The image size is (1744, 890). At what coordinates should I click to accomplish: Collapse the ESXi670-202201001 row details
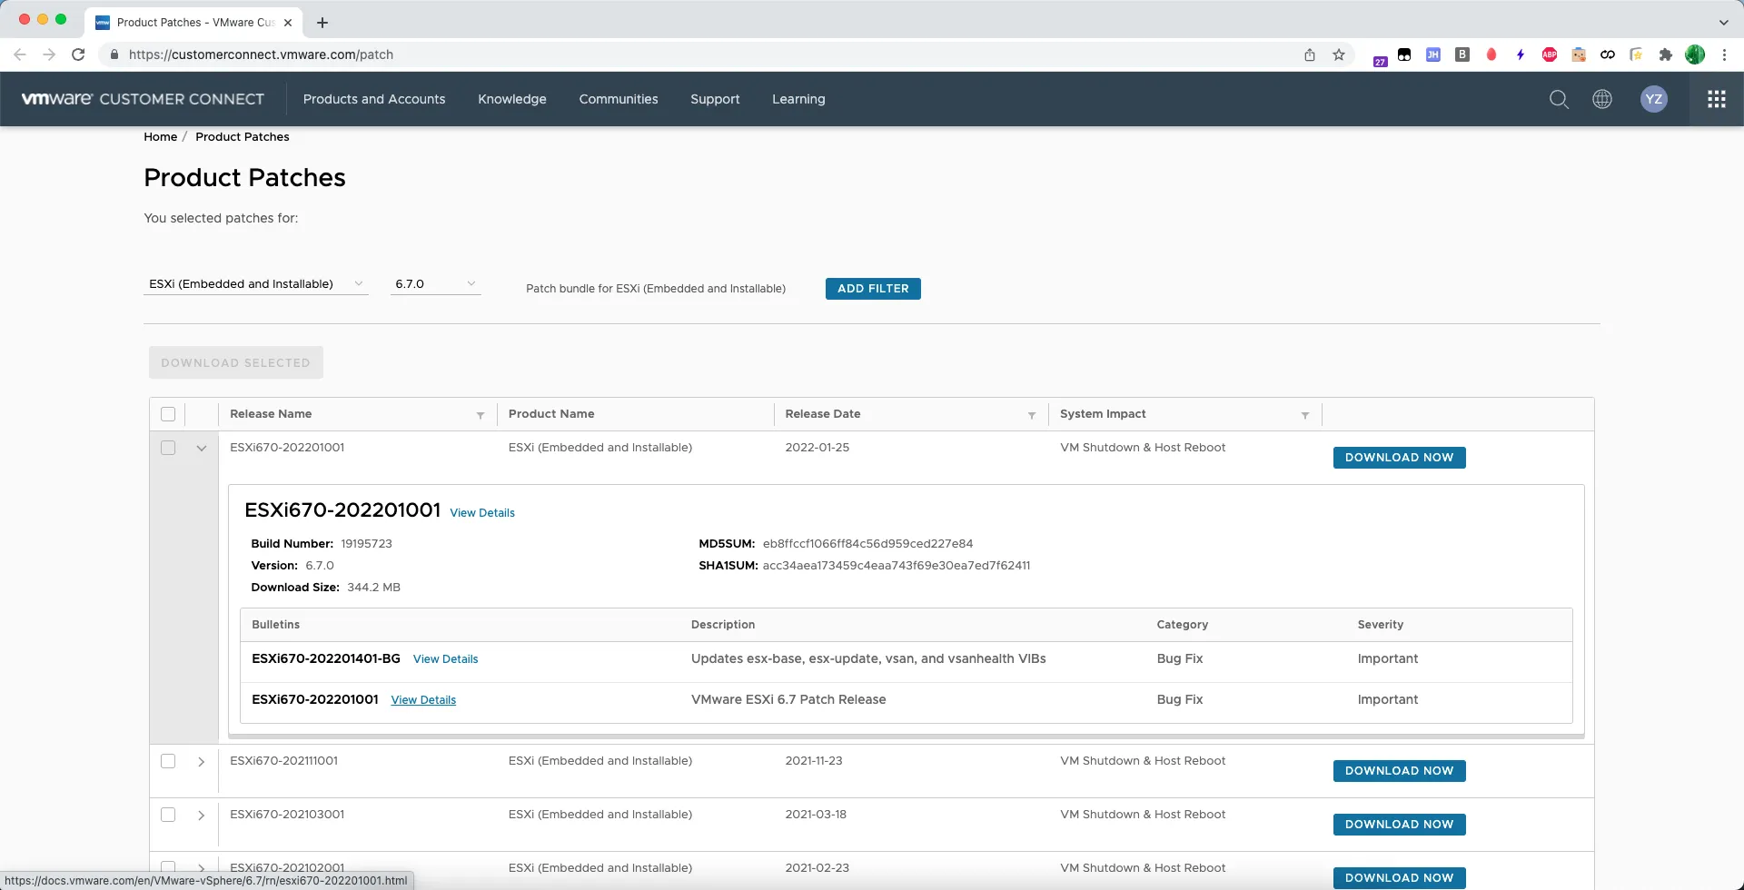202,448
